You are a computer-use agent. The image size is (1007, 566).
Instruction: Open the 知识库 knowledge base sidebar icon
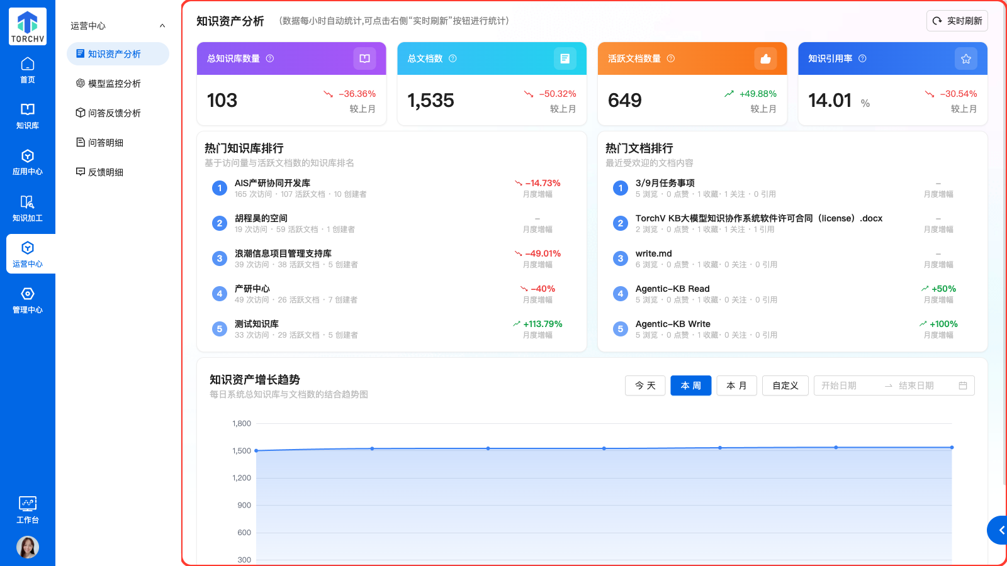[x=28, y=116]
